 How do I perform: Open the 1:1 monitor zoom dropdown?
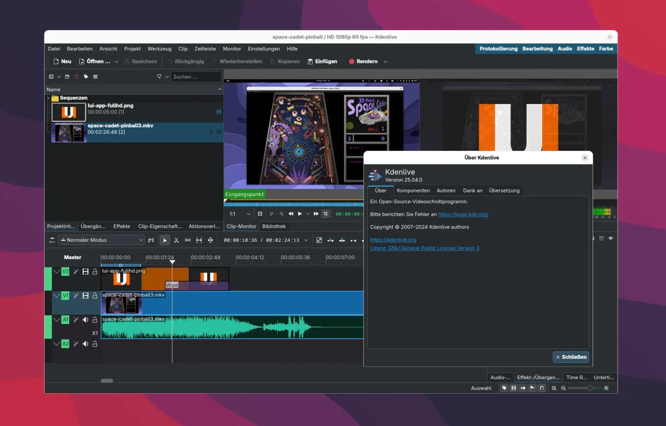pos(240,214)
